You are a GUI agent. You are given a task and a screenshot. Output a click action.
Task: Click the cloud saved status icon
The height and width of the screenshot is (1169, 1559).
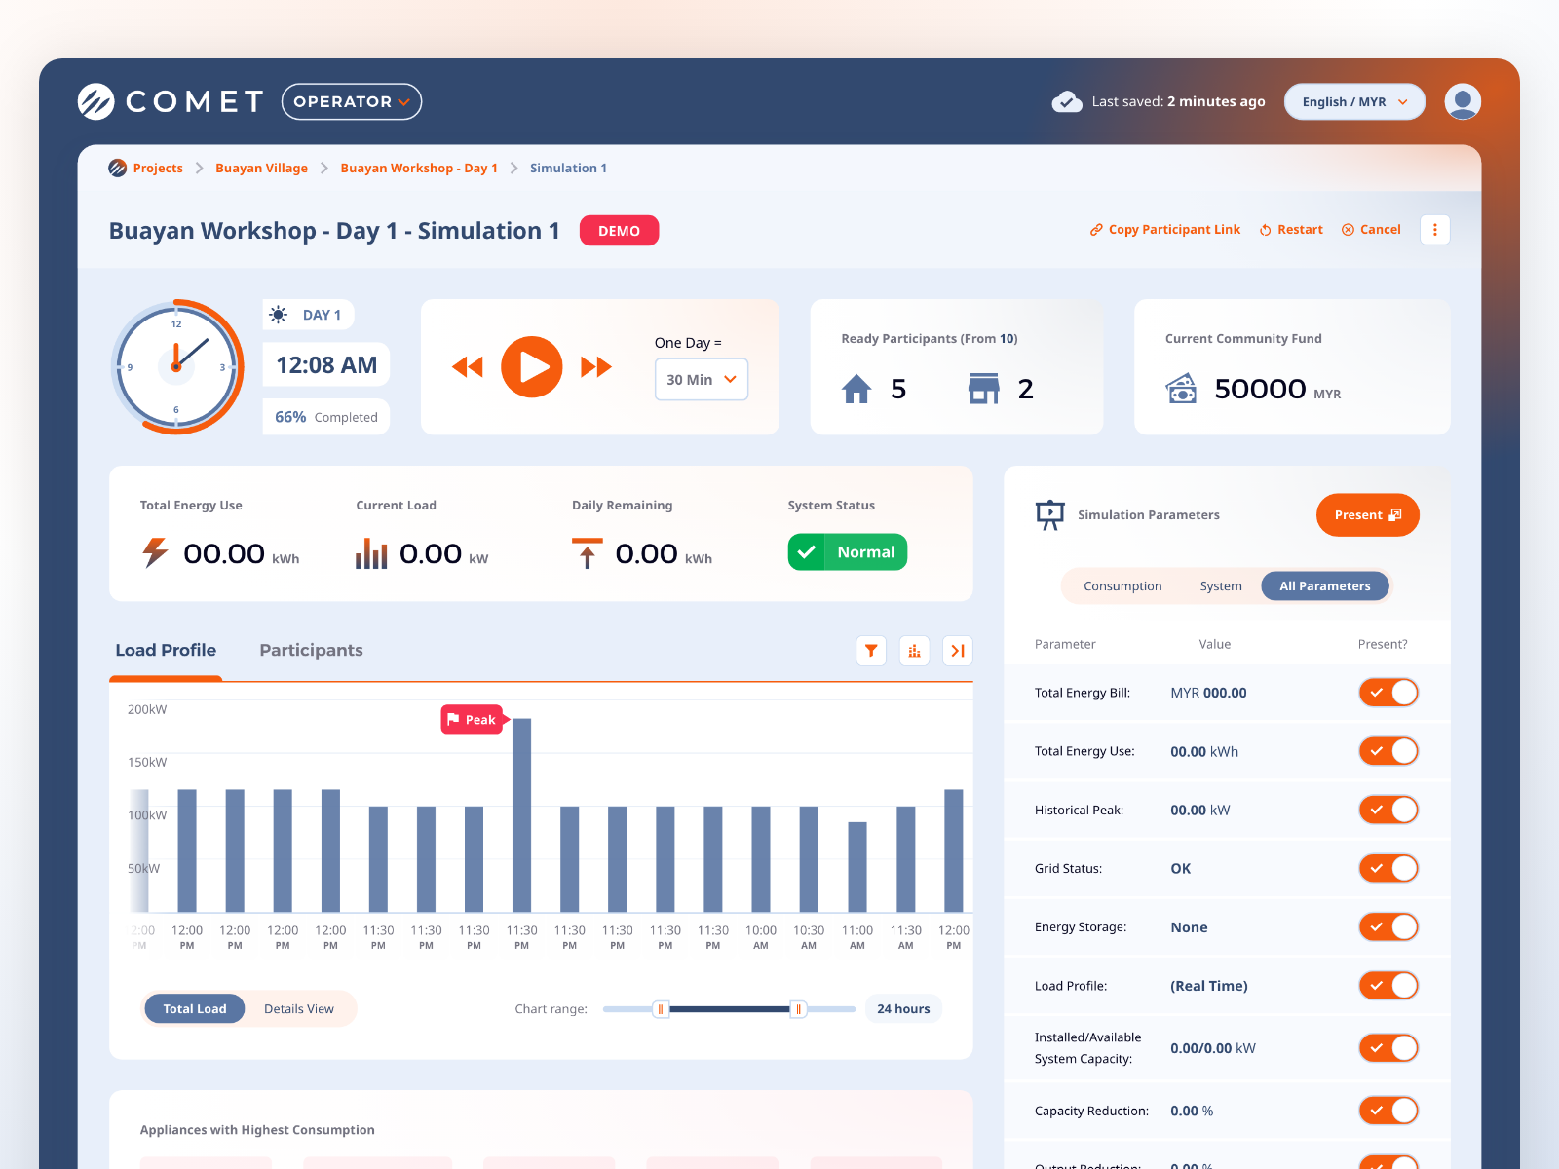click(x=1067, y=101)
